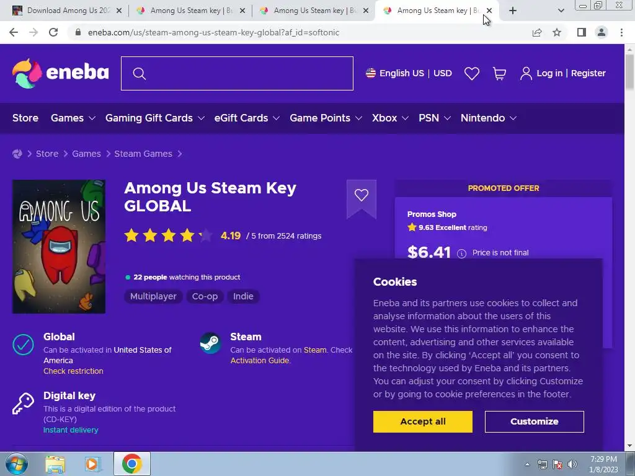The image size is (635, 476).
Task: Click the Chrome taskbar icon
Action: (131, 464)
